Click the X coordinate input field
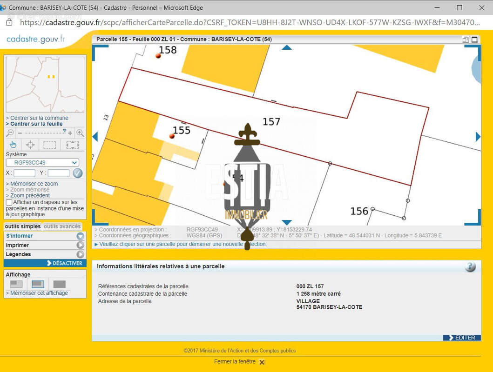Viewport: 493px width, 372px height. pyautogui.click(x=24, y=173)
